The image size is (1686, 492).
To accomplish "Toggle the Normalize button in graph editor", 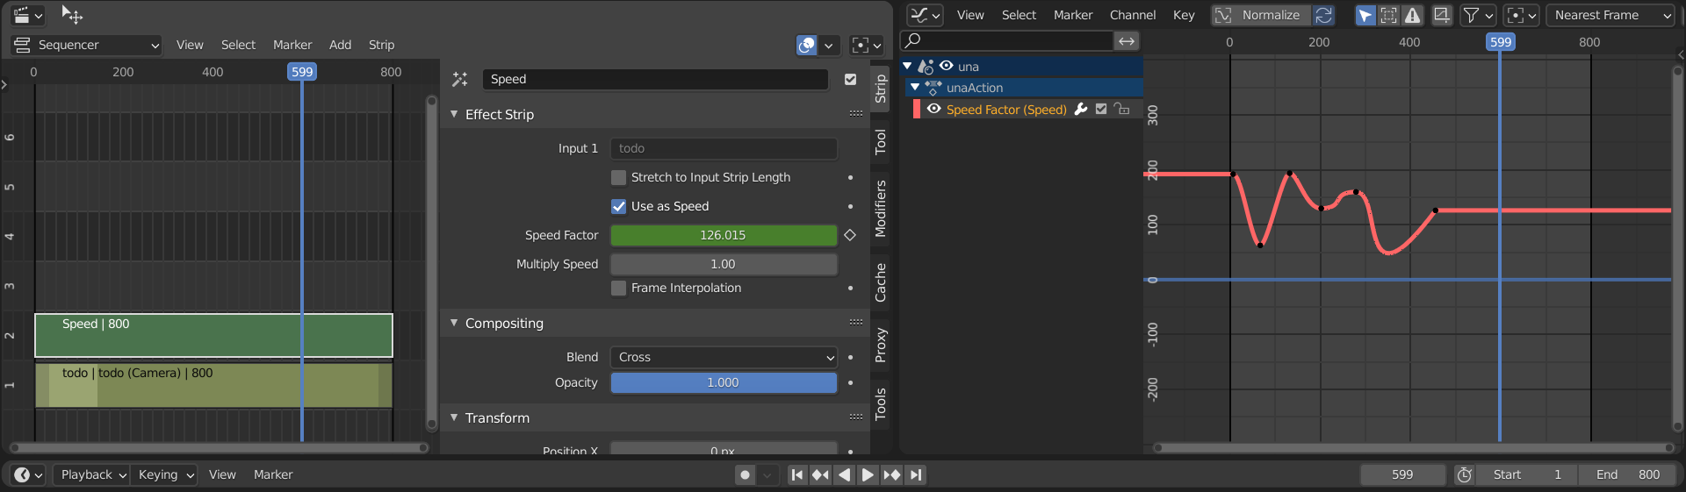I will click(1261, 15).
